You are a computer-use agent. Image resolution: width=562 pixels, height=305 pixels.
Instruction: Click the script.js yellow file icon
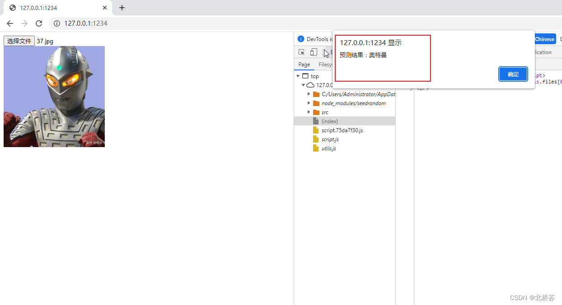point(316,139)
